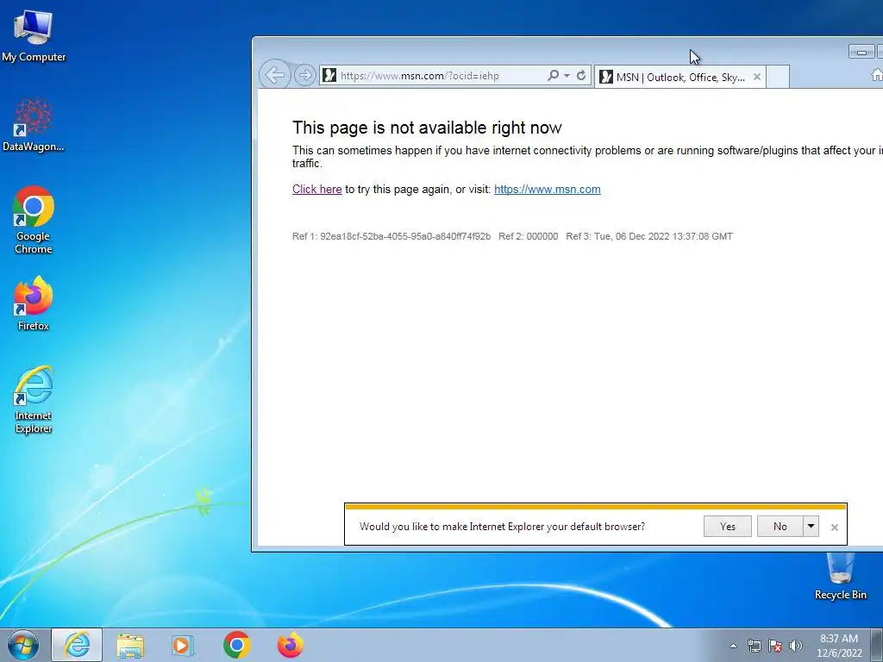Click the page site icon in address bar
Screen dimensions: 883x662
pos(329,76)
